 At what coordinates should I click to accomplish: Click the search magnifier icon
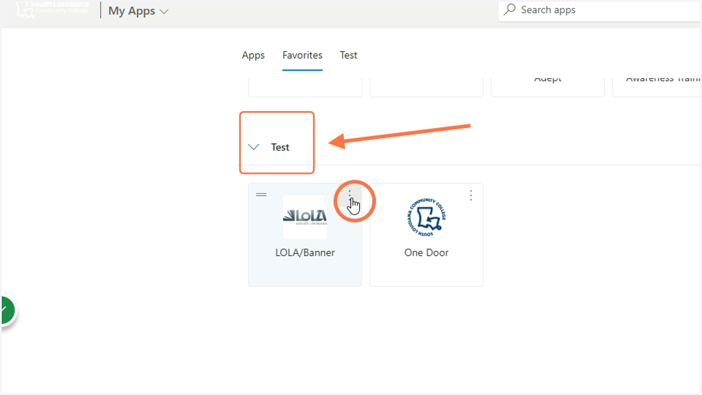510,10
